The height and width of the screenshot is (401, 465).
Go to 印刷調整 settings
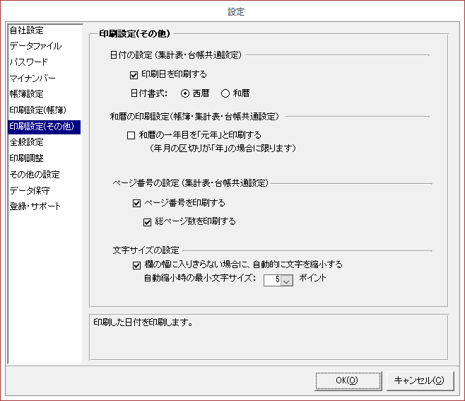click(x=27, y=158)
